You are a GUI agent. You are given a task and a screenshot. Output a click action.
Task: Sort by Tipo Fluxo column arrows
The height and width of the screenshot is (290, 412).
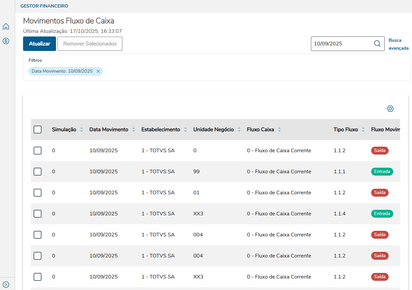click(x=363, y=130)
